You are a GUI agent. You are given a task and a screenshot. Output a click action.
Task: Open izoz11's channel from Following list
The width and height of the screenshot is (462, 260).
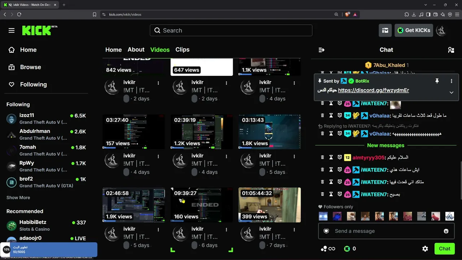[46, 119]
